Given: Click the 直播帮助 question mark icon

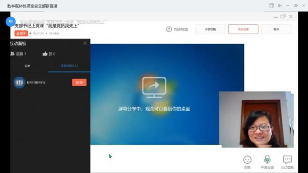Looking at the screenshot, I should (169, 29).
